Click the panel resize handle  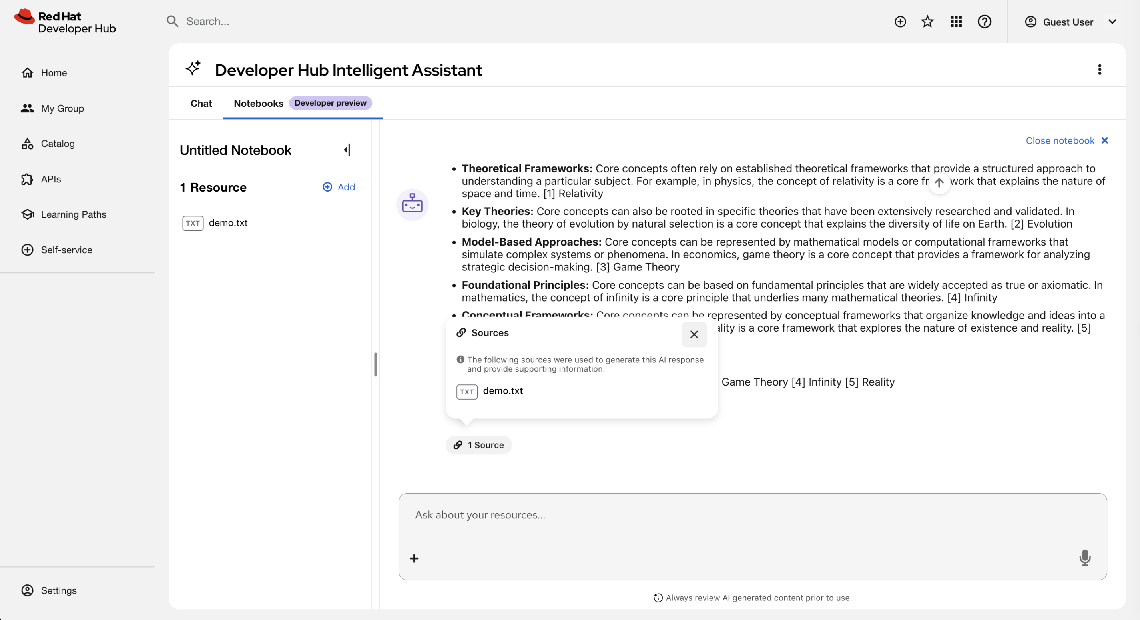point(376,364)
